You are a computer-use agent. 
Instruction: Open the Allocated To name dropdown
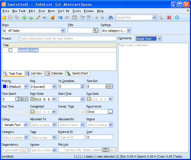[x=54, y=125]
